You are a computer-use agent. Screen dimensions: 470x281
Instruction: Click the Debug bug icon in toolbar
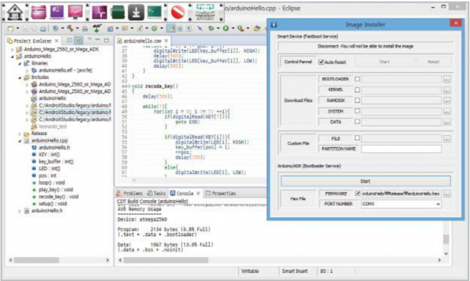click(x=211, y=29)
